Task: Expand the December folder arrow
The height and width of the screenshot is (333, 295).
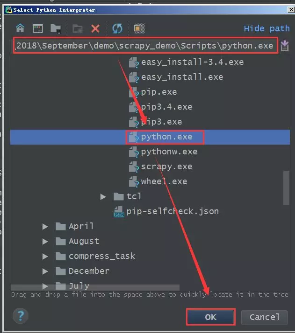Action: [x=45, y=271]
